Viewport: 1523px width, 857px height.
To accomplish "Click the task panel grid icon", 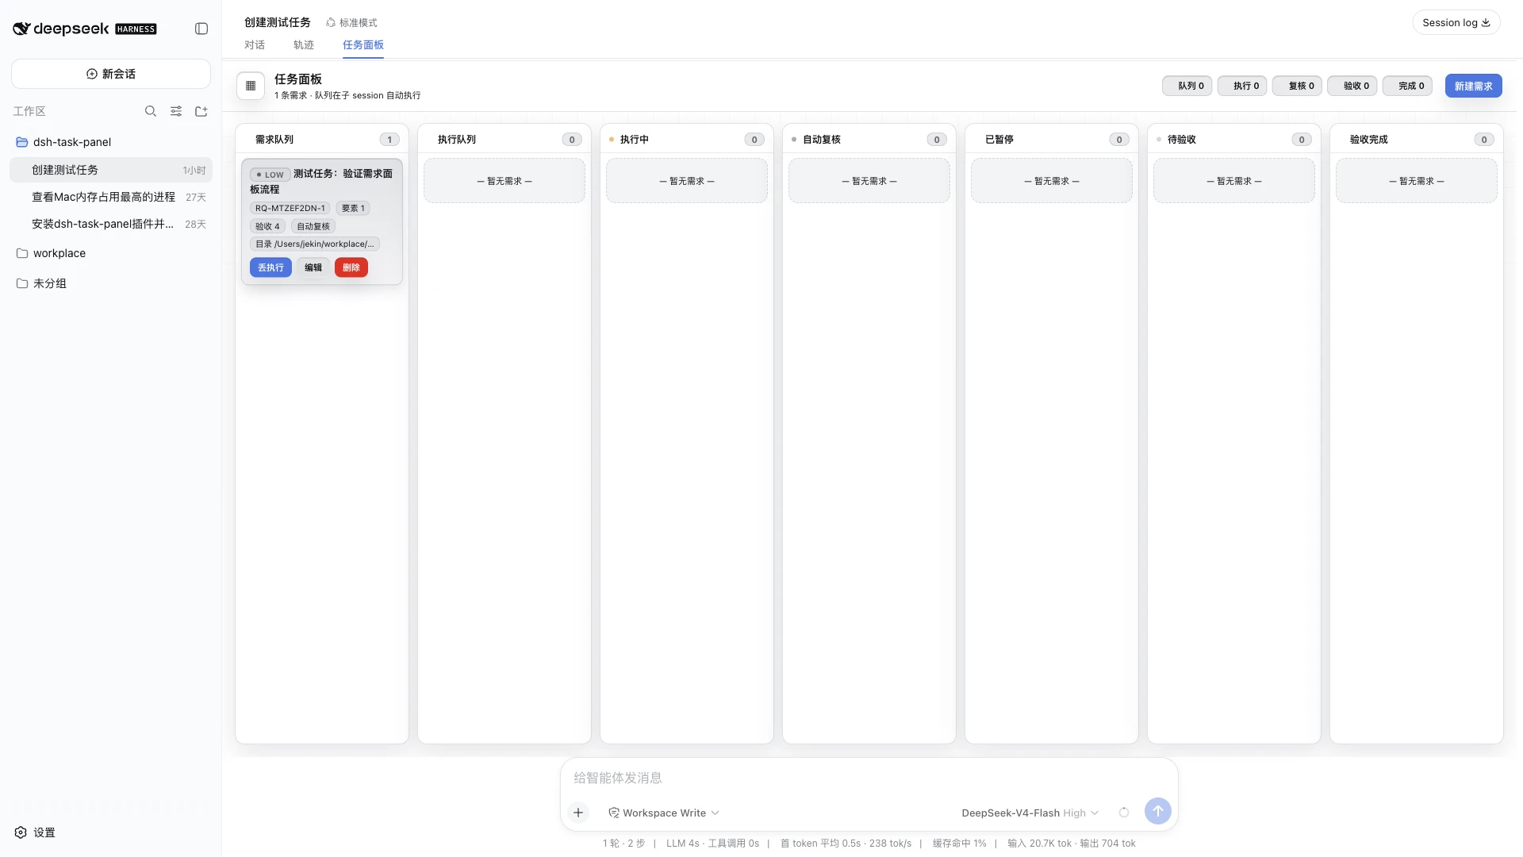I will (x=251, y=86).
